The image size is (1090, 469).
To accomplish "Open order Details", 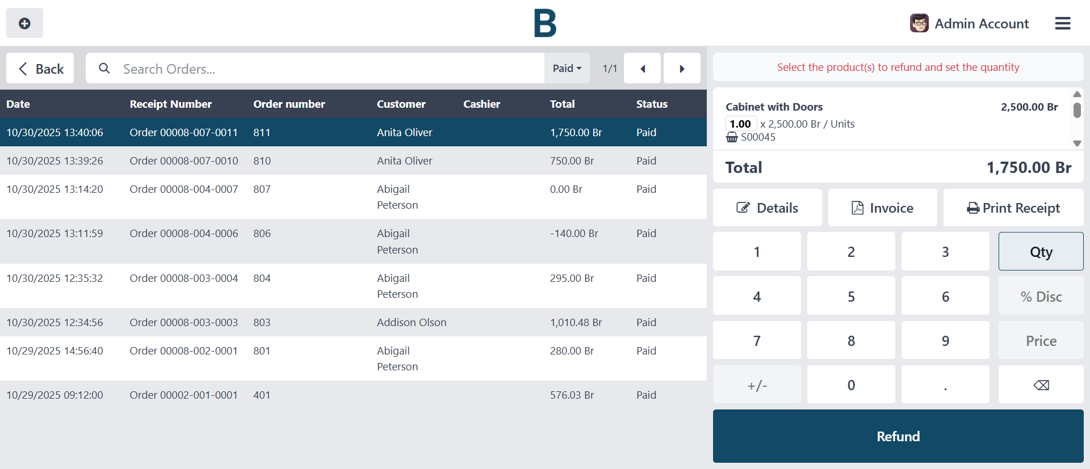I will tap(767, 208).
